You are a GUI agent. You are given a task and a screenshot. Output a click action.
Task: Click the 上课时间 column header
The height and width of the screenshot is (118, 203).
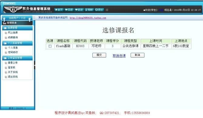[156, 41]
